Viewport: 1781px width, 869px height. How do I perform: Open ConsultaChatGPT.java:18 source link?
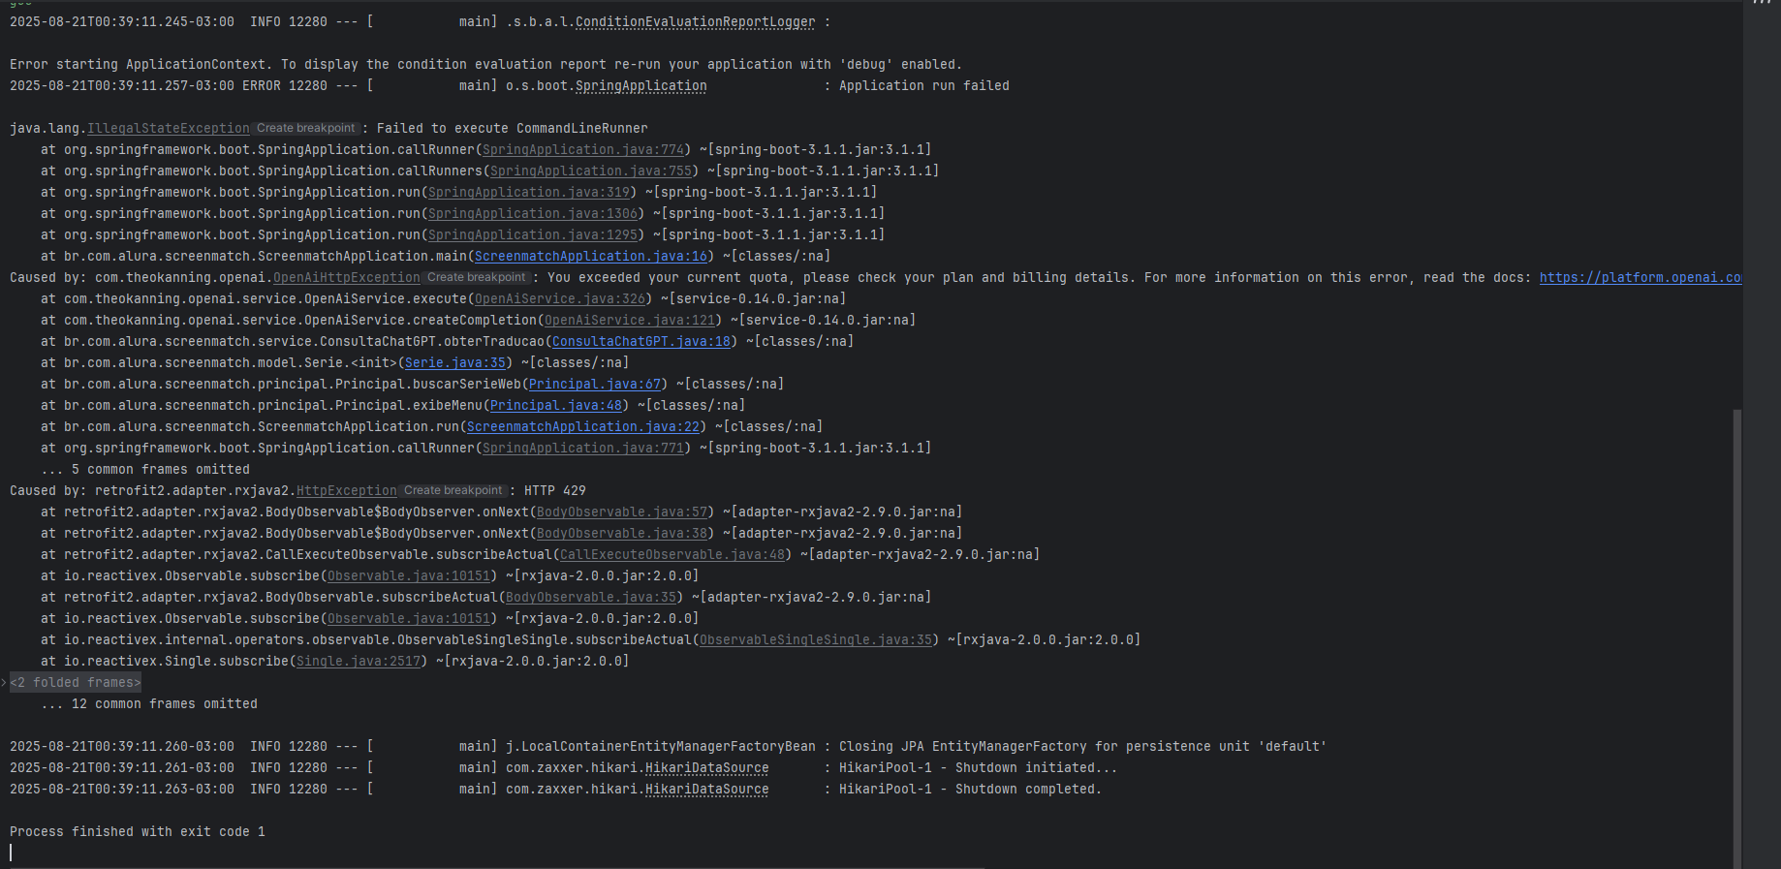click(641, 341)
